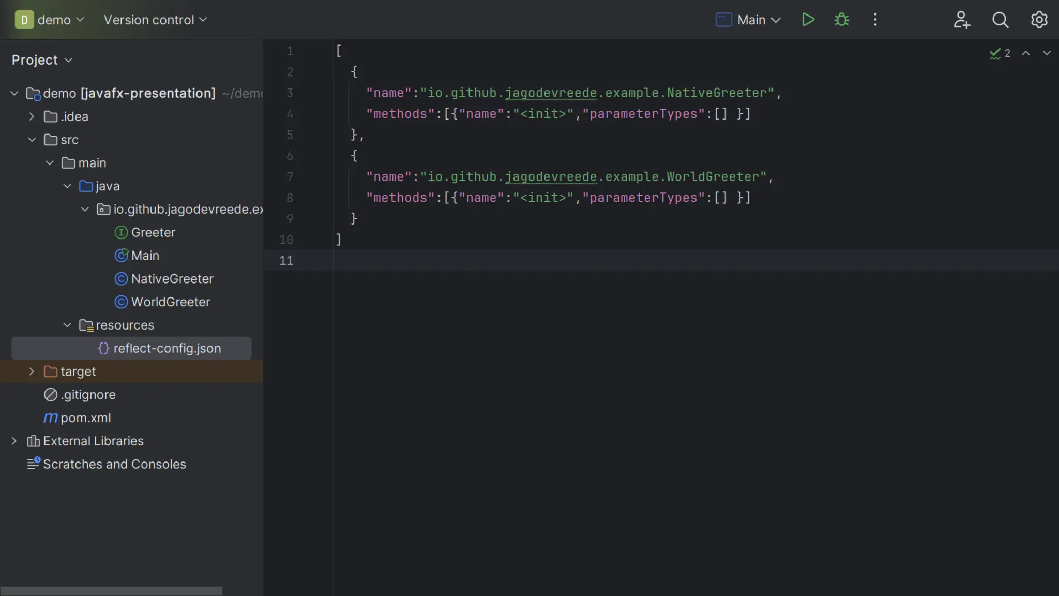
Task: Open Search Everywhere magnifier
Action: (x=1000, y=20)
